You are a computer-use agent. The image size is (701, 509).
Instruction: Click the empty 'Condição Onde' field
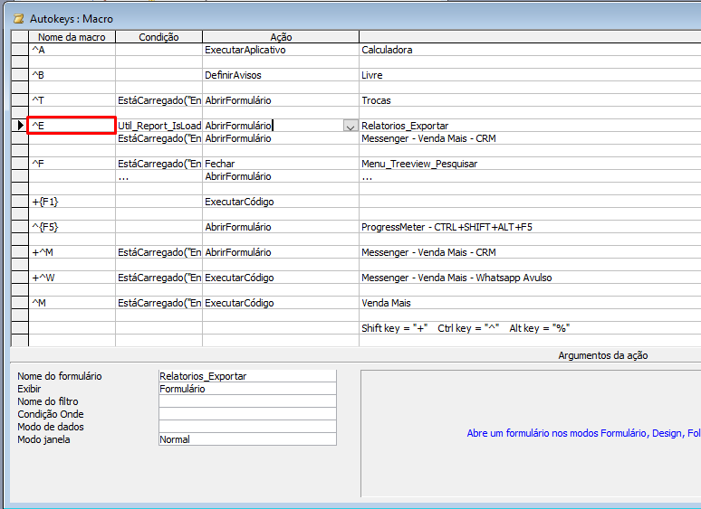[x=246, y=414]
